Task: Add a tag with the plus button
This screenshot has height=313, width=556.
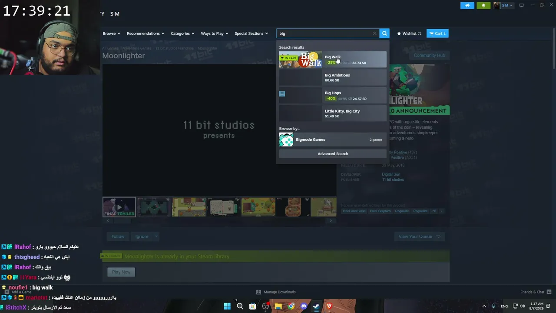Action: click(442, 211)
